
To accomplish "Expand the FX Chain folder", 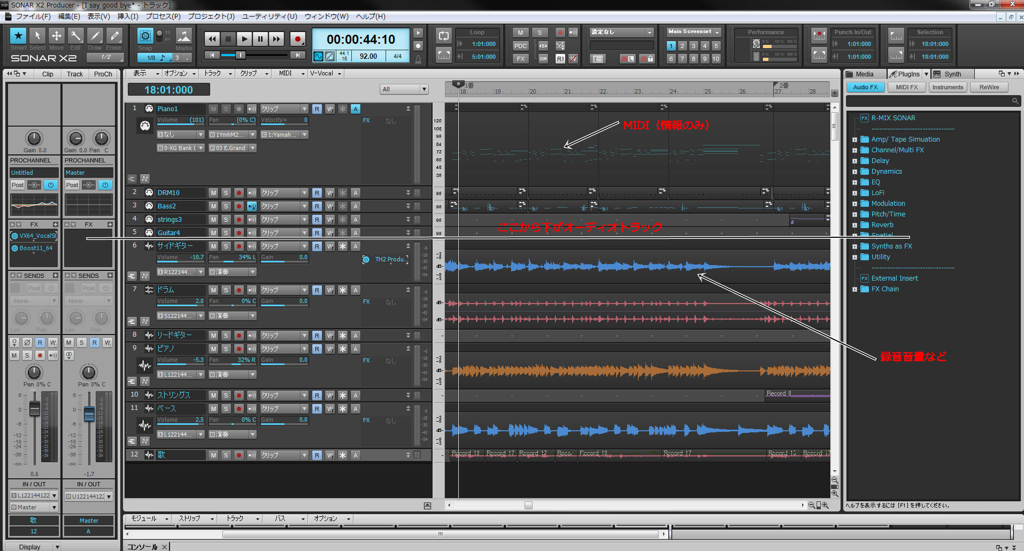I will click(x=854, y=290).
